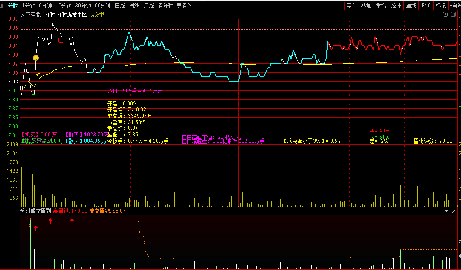Click the 重播 replay button

[x=381, y=6]
